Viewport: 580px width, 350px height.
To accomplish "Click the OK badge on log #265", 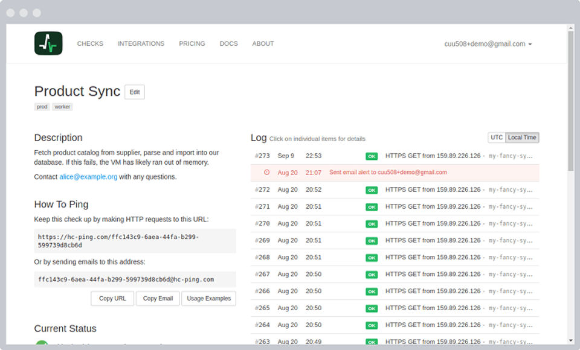I will [372, 308].
